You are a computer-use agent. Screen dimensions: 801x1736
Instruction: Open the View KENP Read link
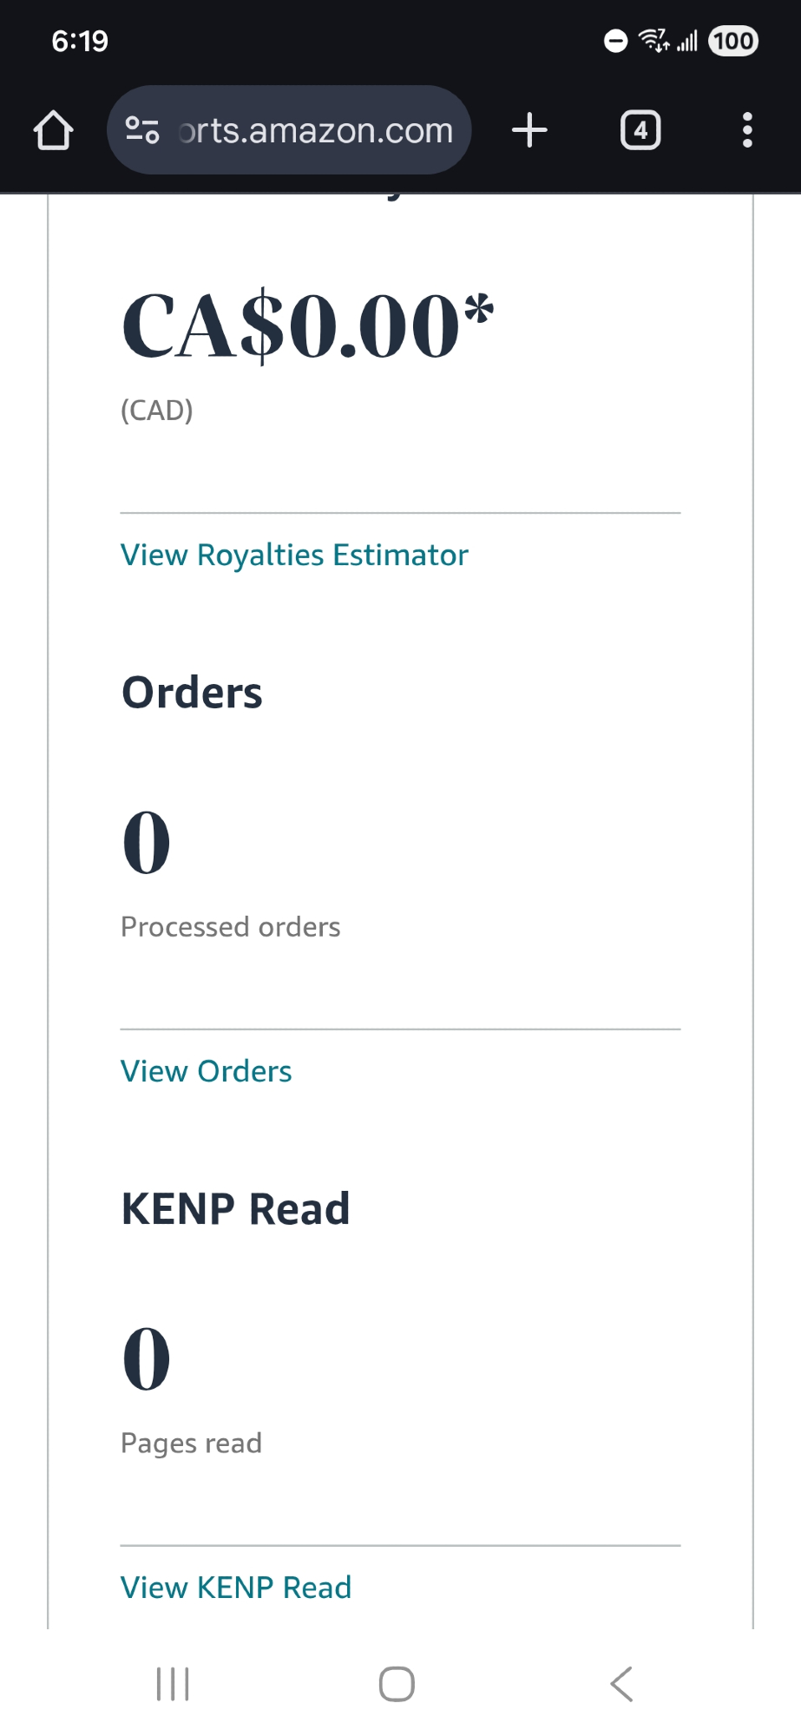click(236, 1588)
